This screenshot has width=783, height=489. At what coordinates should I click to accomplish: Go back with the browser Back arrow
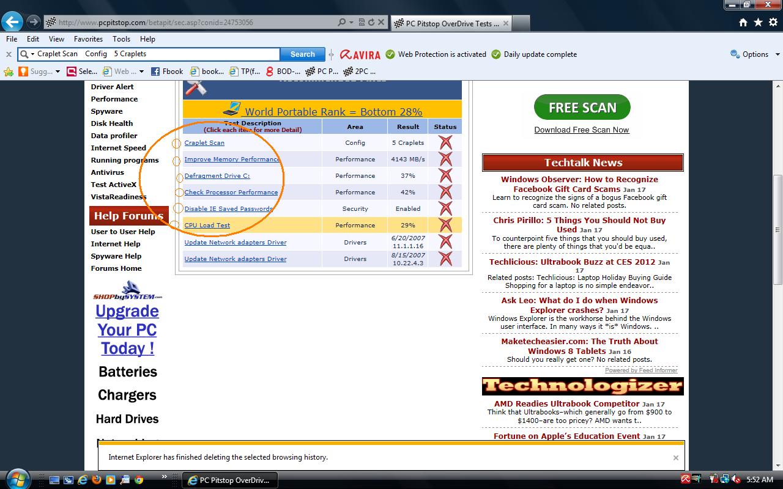tap(12, 22)
